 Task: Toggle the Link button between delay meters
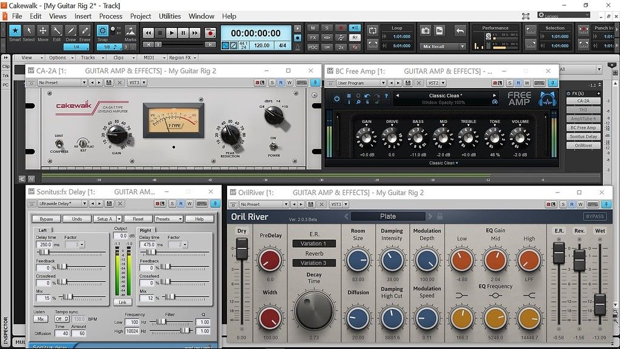[x=123, y=302]
